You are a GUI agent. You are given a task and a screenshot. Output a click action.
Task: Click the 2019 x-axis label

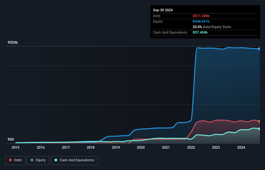pos(116,147)
